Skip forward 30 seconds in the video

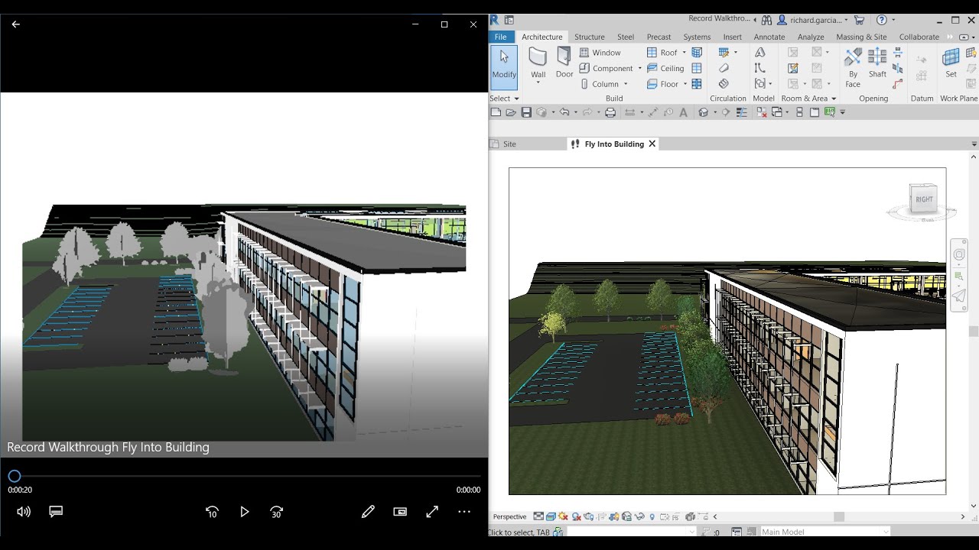[x=277, y=512]
